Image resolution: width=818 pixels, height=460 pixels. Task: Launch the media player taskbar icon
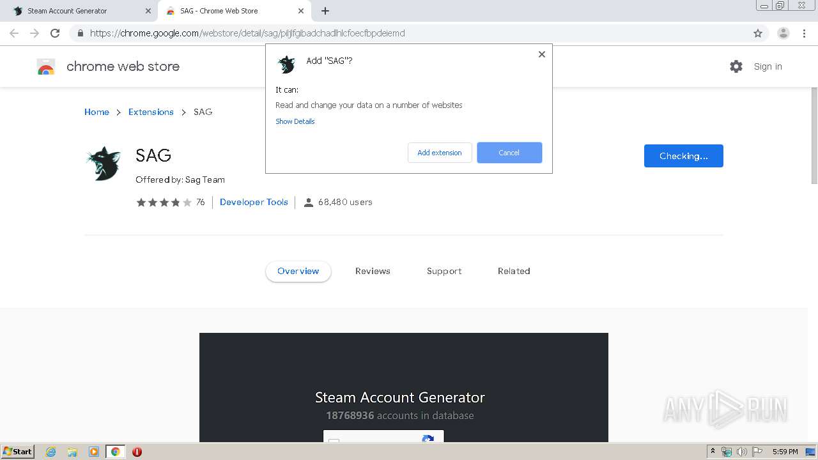tap(94, 452)
